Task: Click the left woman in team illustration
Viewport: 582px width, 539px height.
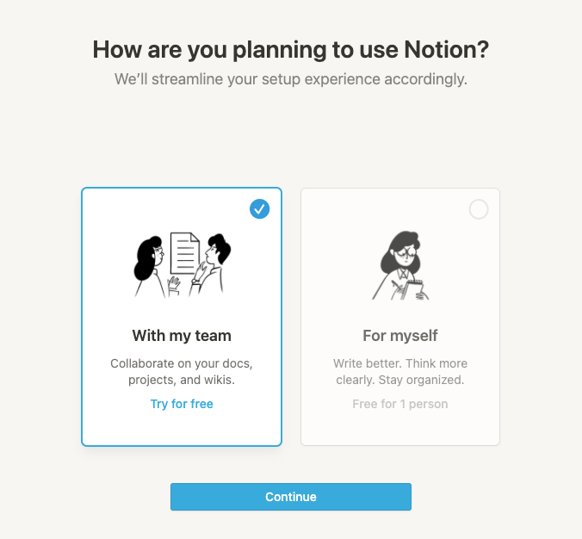Action: 149,267
